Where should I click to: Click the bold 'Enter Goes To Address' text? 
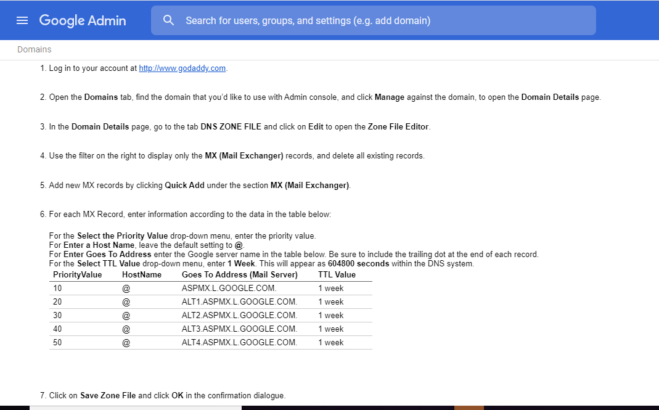[107, 255]
